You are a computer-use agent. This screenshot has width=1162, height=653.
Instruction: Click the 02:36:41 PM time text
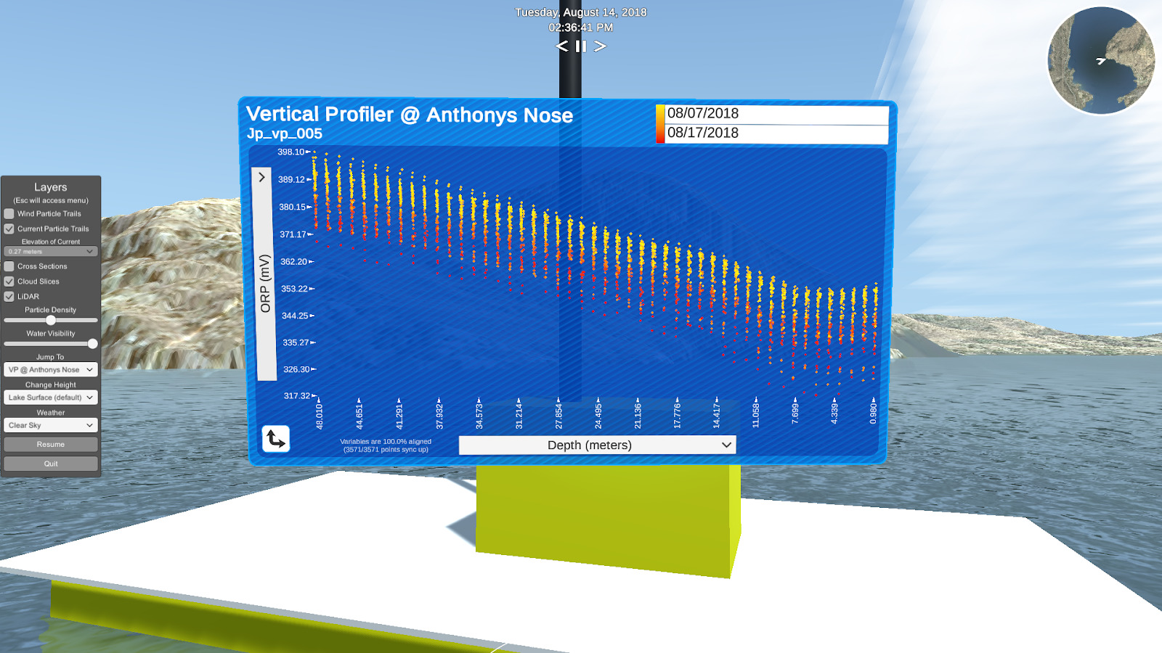[581, 28]
